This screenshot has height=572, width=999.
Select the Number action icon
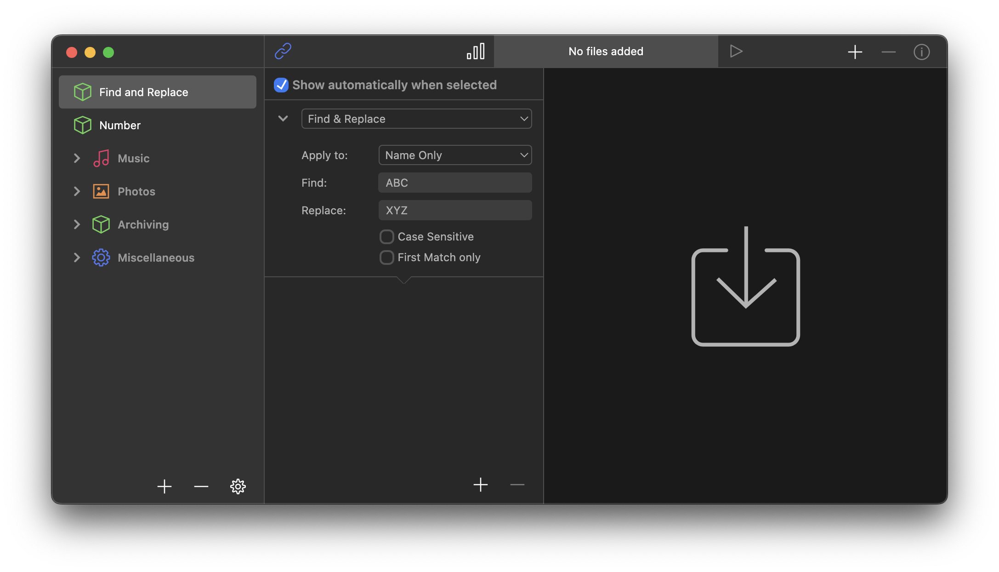pyautogui.click(x=82, y=125)
